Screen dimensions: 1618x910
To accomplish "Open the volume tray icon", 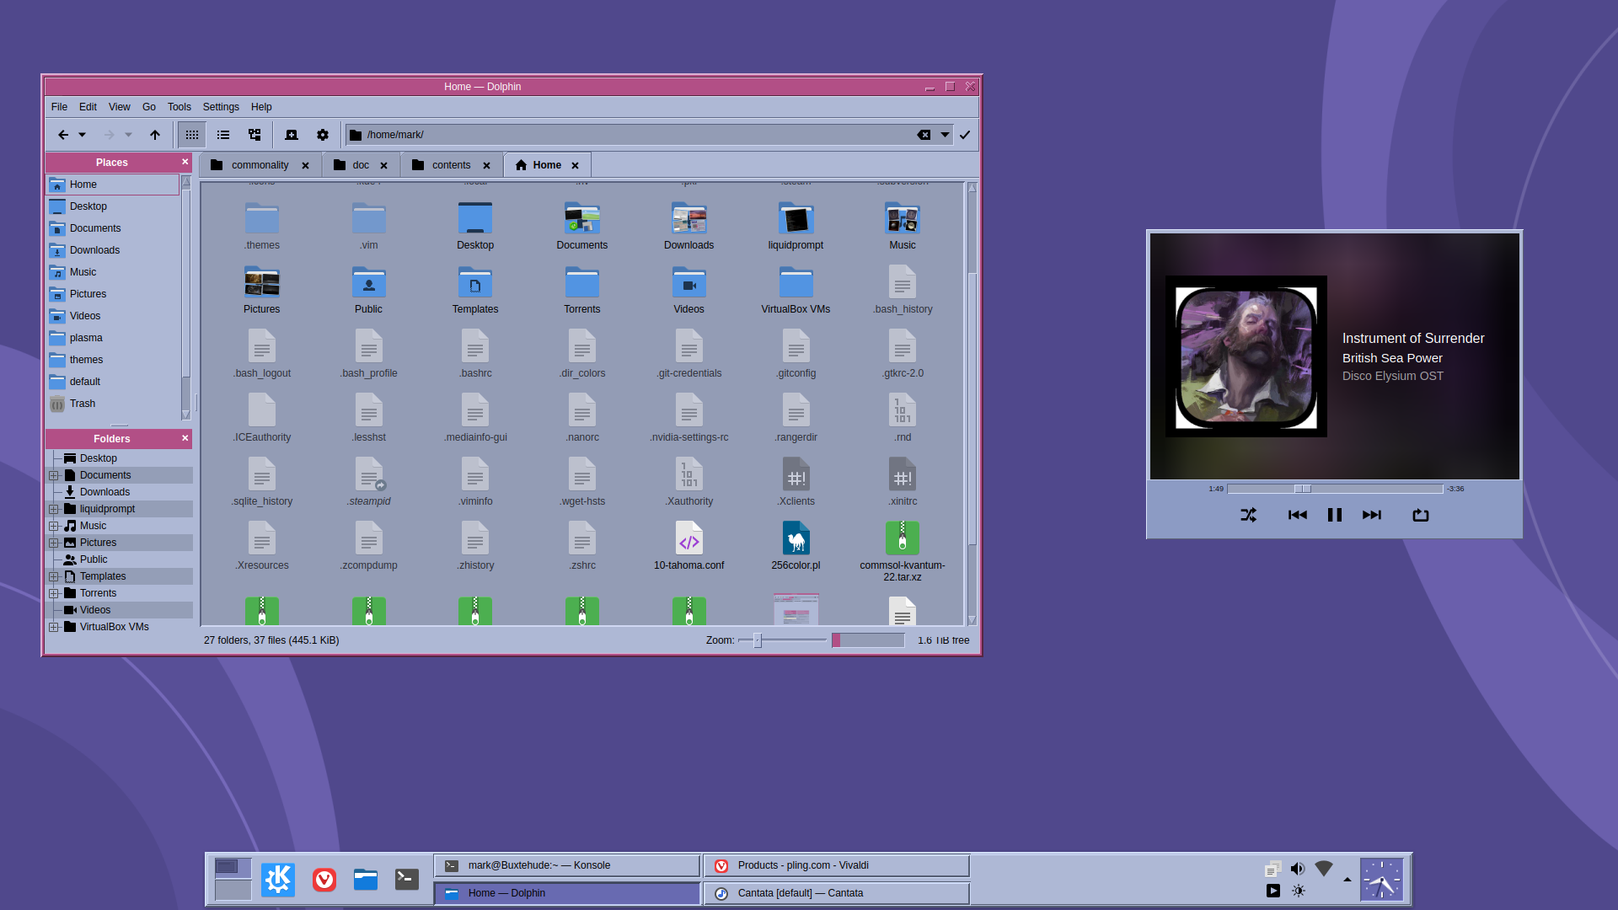I will pos(1298,869).
